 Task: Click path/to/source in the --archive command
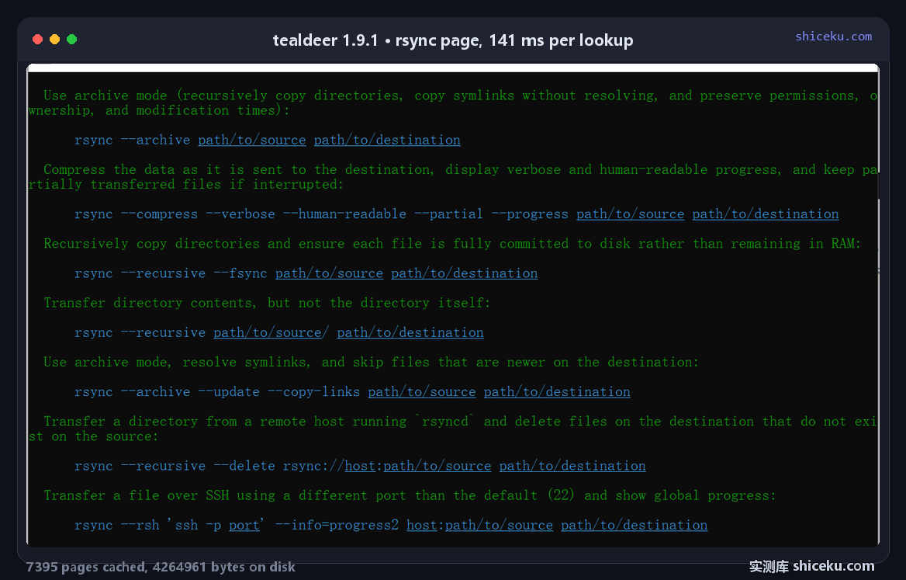[252, 140]
